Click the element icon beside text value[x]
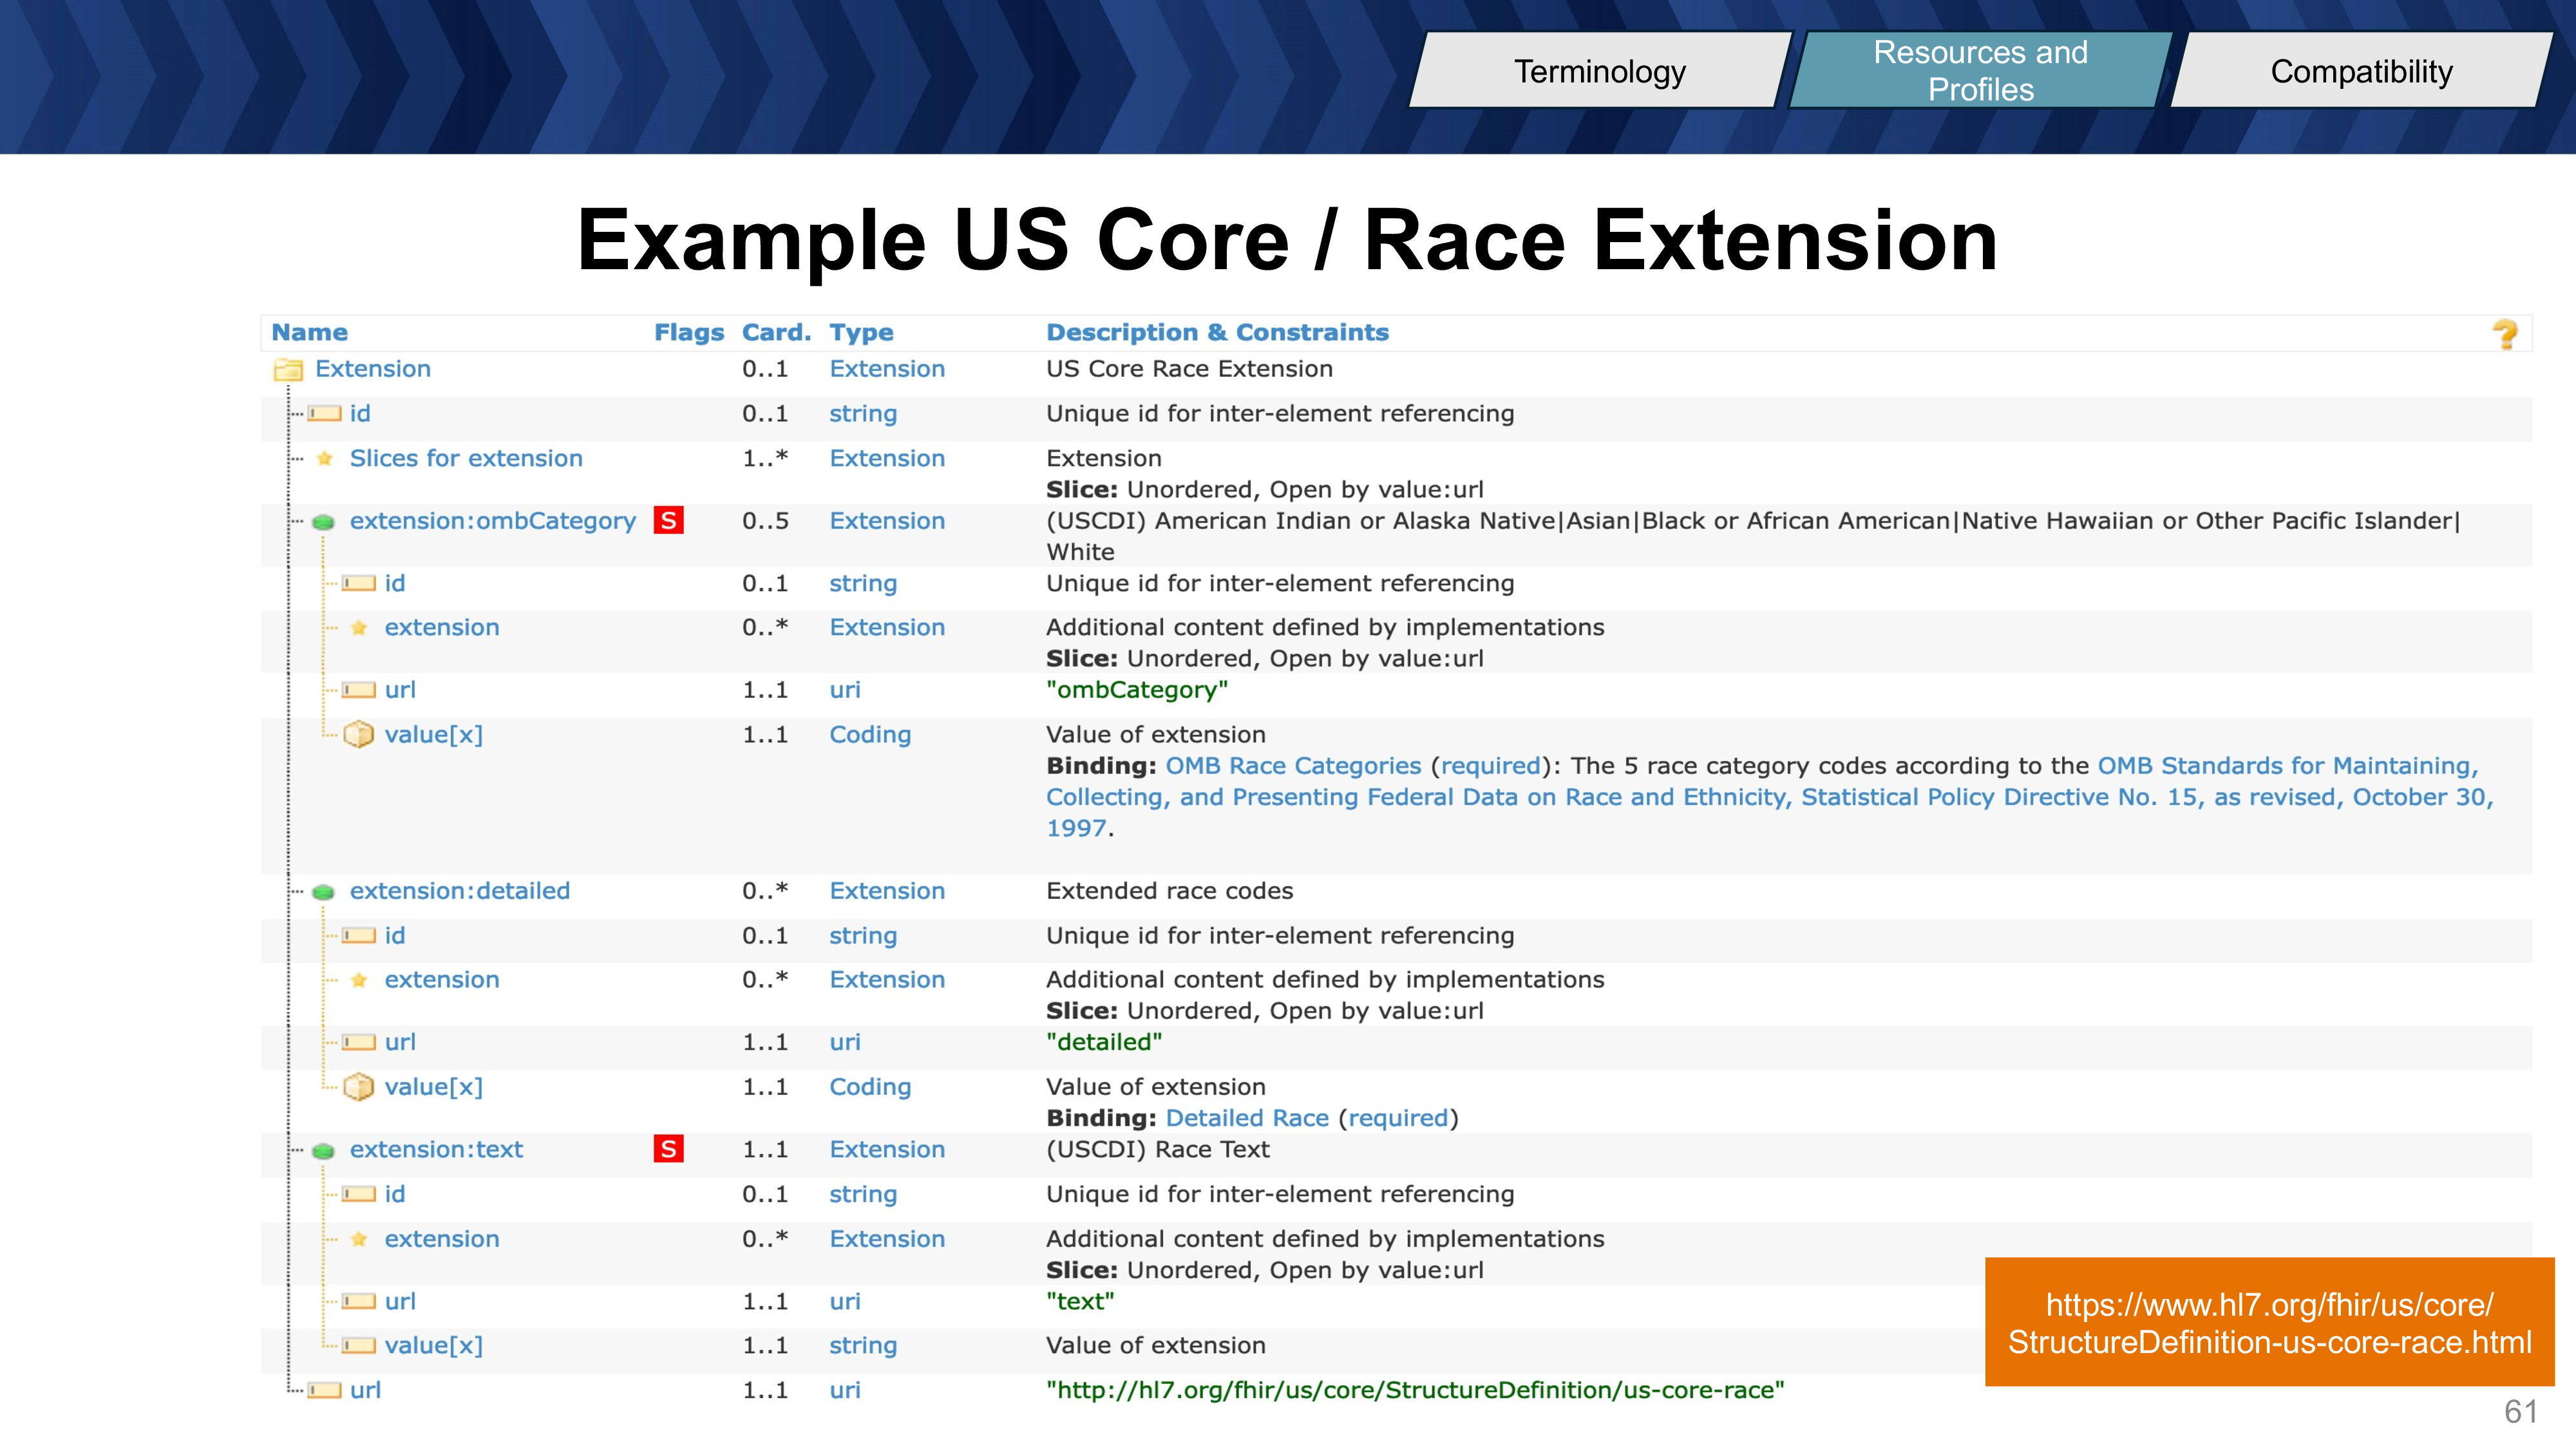2576x1449 pixels. (359, 1346)
